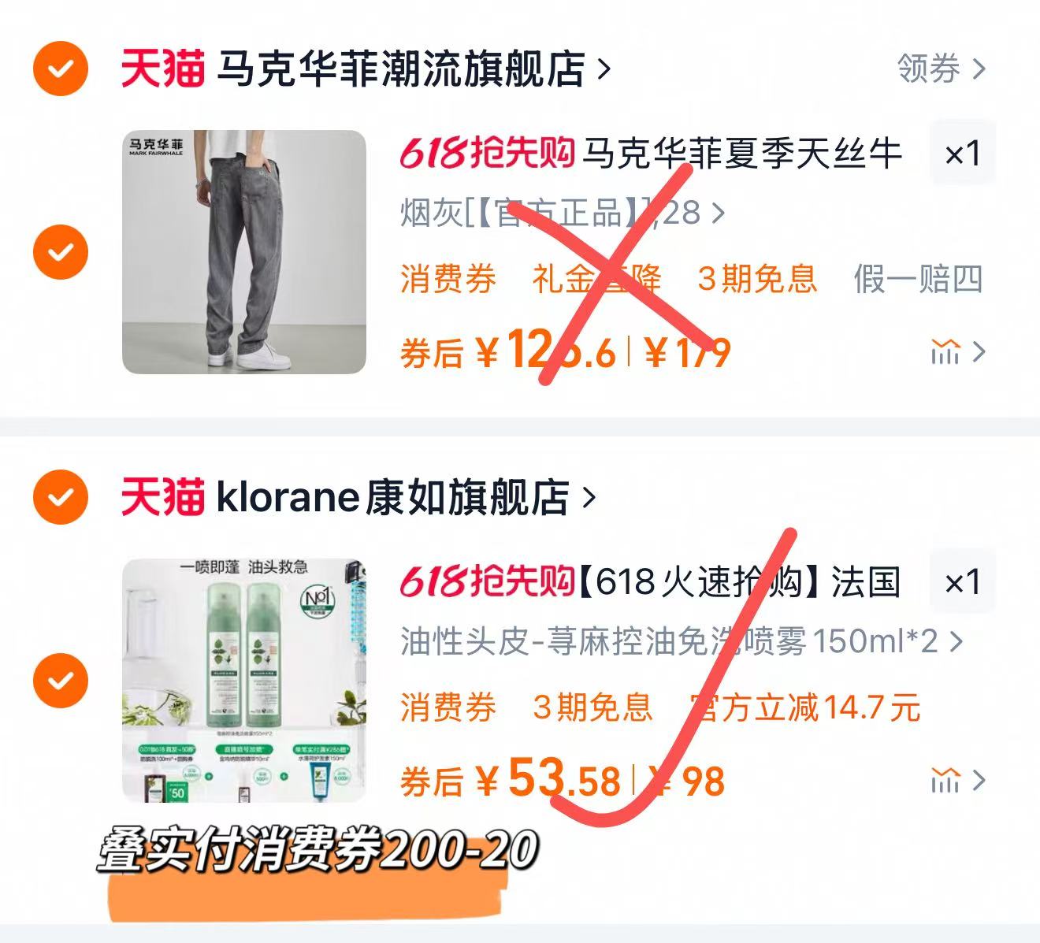Viewport: 1040px width, 943px height.
Task: Tap the 天猫 logo beside 马克华菲
Action: click(162, 69)
